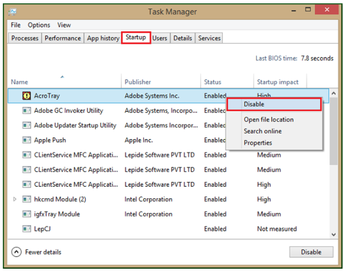
Task: Select the Startup tab
Action: (136, 38)
